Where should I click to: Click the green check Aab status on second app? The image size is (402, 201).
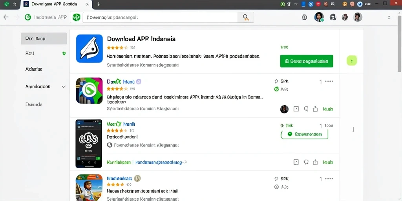pos(281,89)
